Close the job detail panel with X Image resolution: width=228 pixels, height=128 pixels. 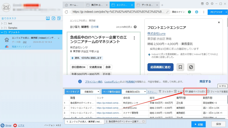pyautogui.click(x=219, y=22)
